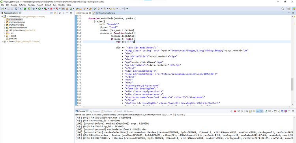Maximize the Console panel
This screenshot has height=143, width=296.
pos(293,111)
